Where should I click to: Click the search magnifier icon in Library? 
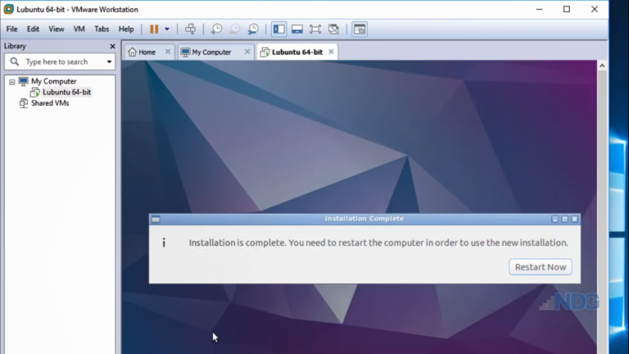pos(15,61)
